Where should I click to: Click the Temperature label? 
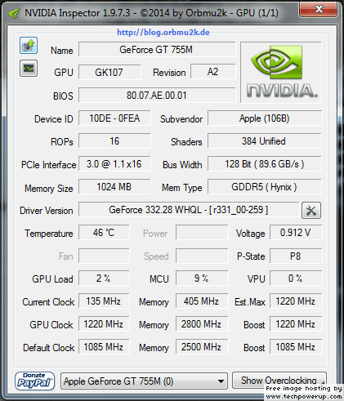pos(49,234)
